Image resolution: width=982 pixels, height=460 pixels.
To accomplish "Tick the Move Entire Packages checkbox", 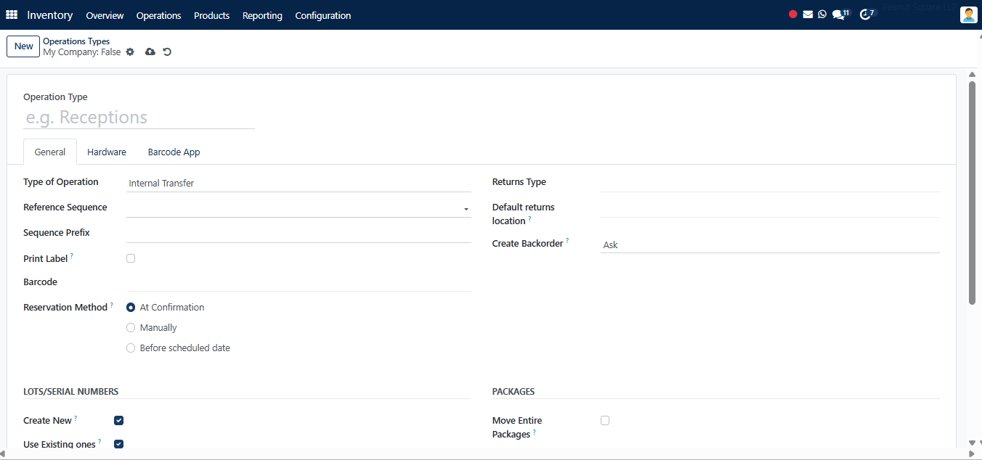I will point(605,421).
